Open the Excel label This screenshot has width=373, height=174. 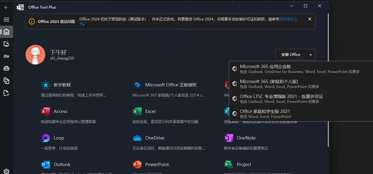point(150,111)
